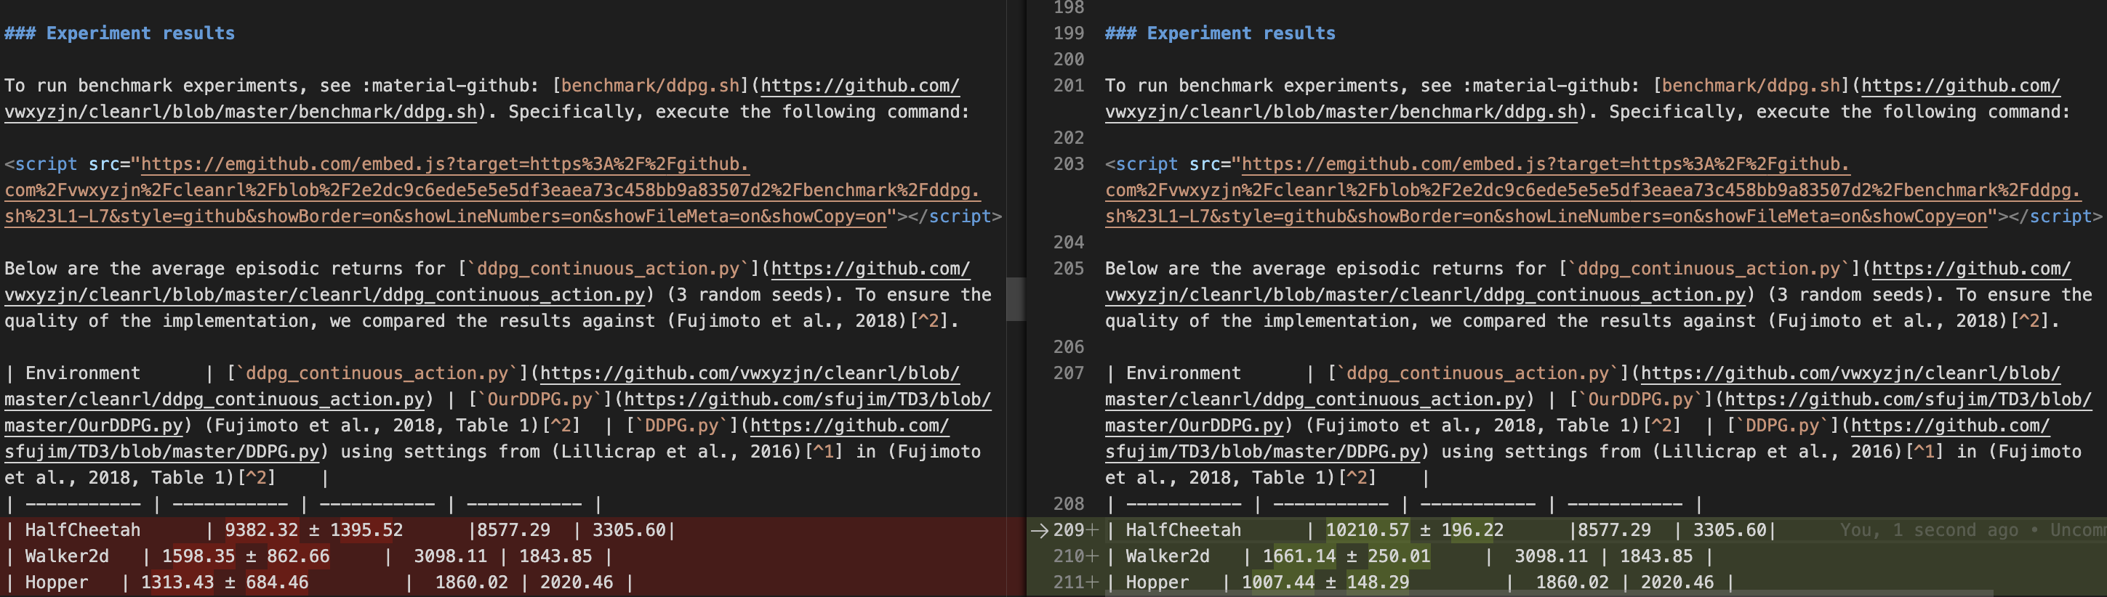Click the revert arrow beside line 209

1039,530
